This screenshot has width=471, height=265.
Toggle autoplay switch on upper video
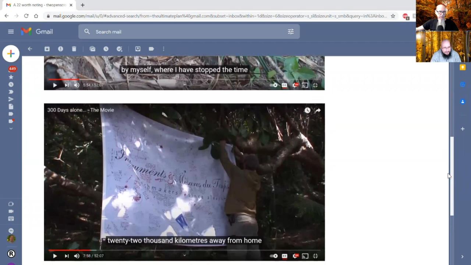pos(274,85)
